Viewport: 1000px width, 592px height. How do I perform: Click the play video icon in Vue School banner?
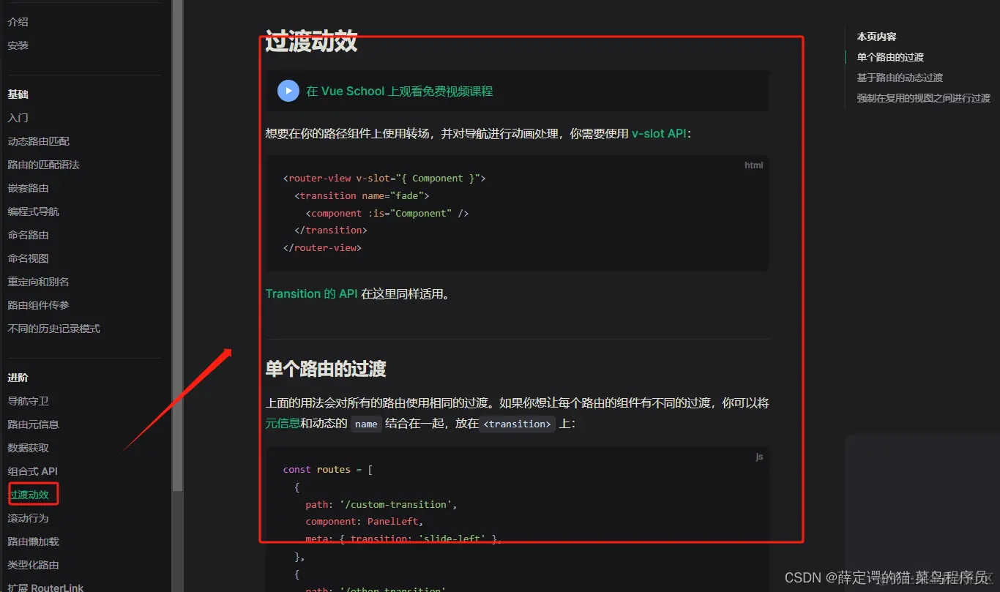tap(288, 91)
